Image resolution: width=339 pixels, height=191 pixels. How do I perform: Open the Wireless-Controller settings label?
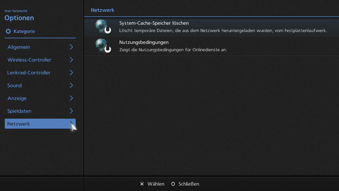click(29, 60)
